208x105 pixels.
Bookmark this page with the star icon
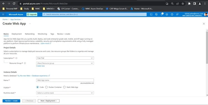pos(183,4)
